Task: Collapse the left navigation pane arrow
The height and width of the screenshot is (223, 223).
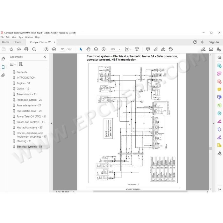Action: 51,124
